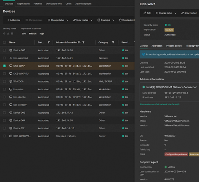Select address 192.168.5.21 cell
This screenshot has height=182, width=199.
pyautogui.click(x=65, y=58)
